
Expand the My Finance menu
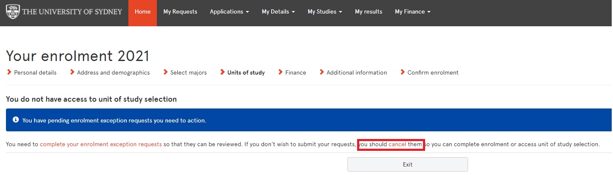[x=412, y=12]
